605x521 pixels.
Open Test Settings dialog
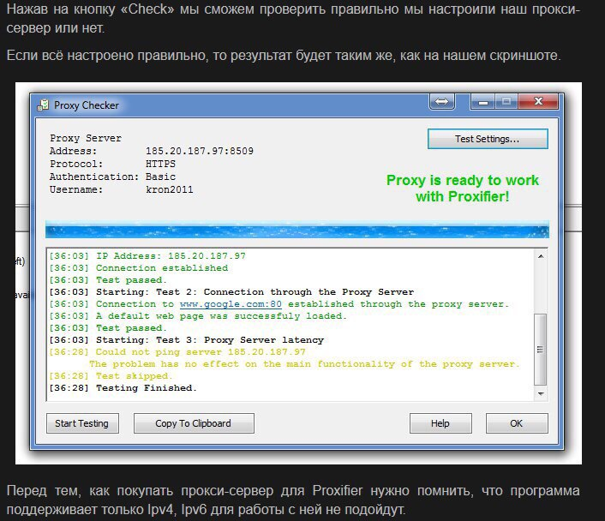pos(488,139)
